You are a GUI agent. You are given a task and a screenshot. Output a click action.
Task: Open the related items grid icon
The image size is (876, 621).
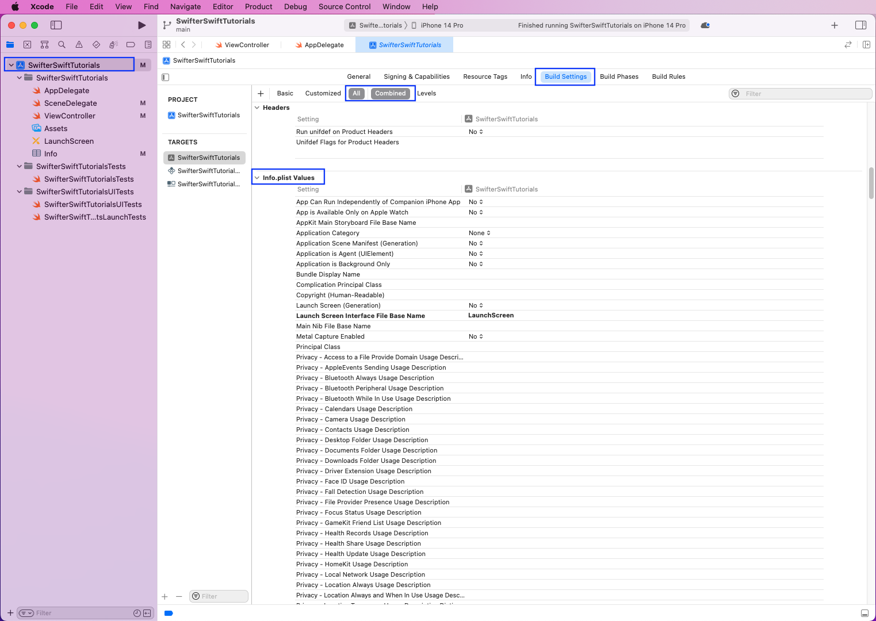(166, 45)
